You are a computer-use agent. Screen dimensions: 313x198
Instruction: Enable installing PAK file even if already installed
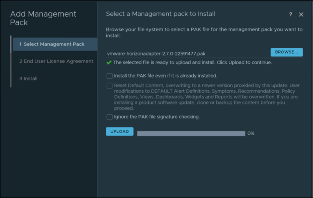(110, 76)
